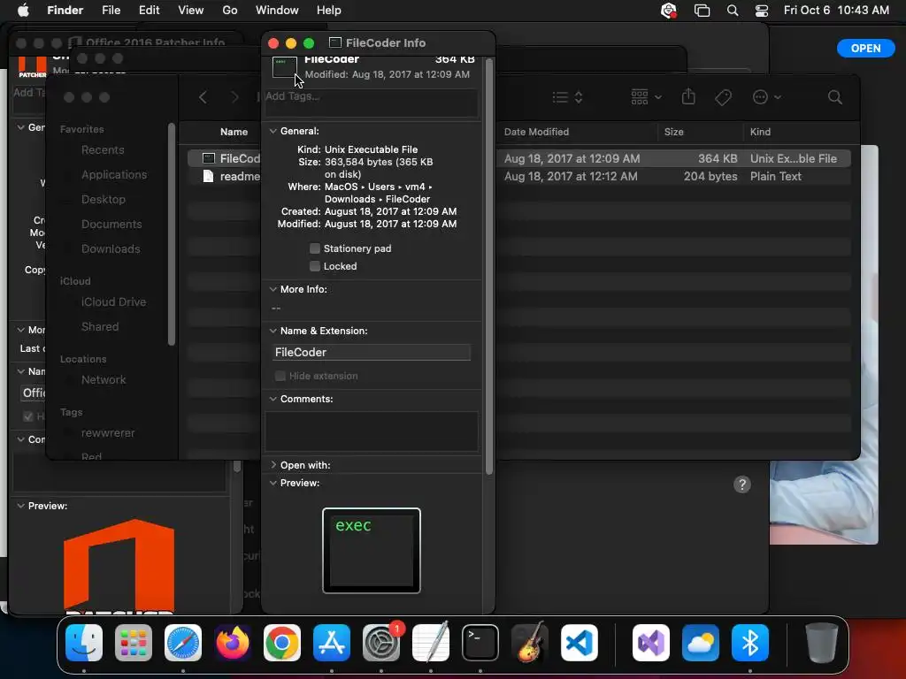The width and height of the screenshot is (906, 679).
Task: Click Finder window Share toolbar icon
Action: [688, 96]
